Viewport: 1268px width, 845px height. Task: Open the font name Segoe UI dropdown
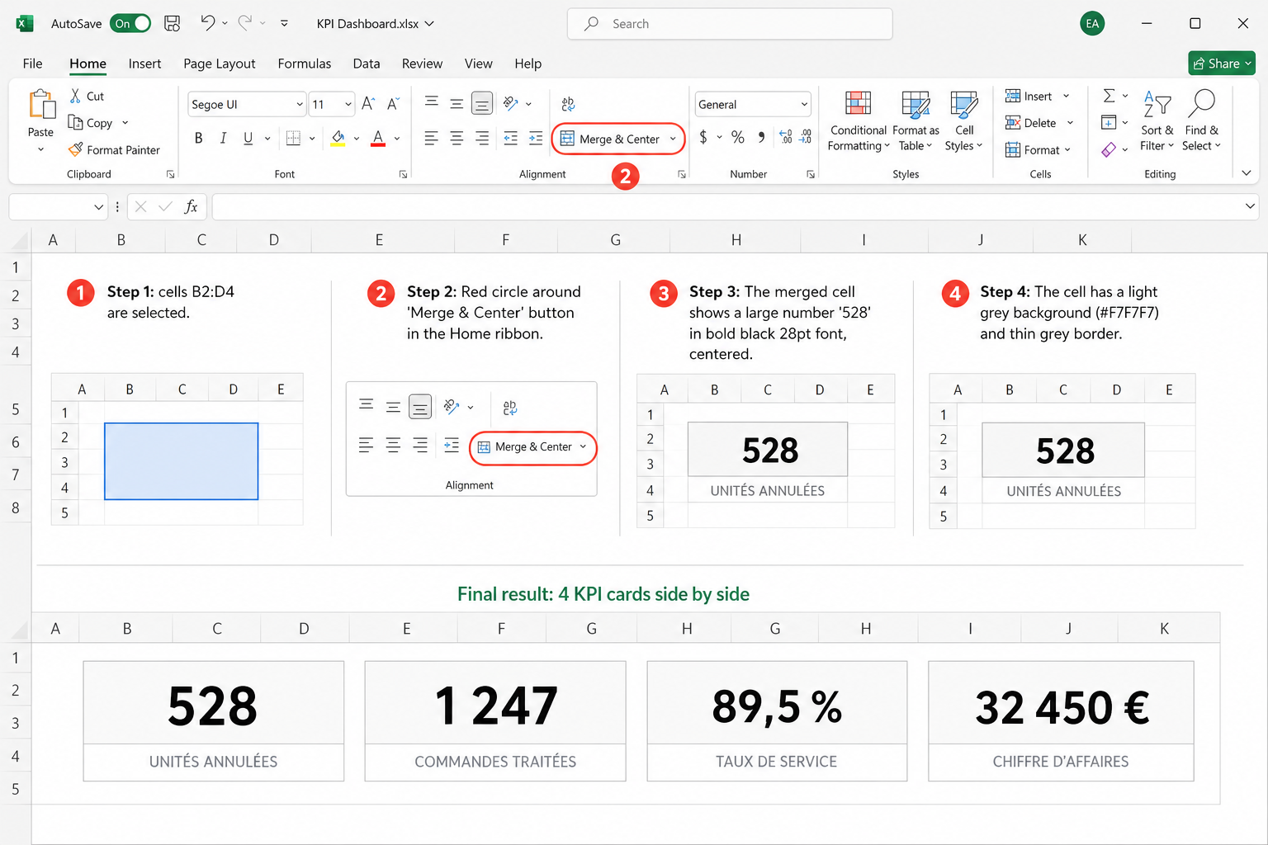(300, 104)
